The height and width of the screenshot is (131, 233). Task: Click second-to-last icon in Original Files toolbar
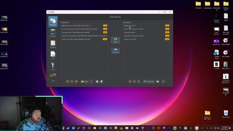[97, 82]
